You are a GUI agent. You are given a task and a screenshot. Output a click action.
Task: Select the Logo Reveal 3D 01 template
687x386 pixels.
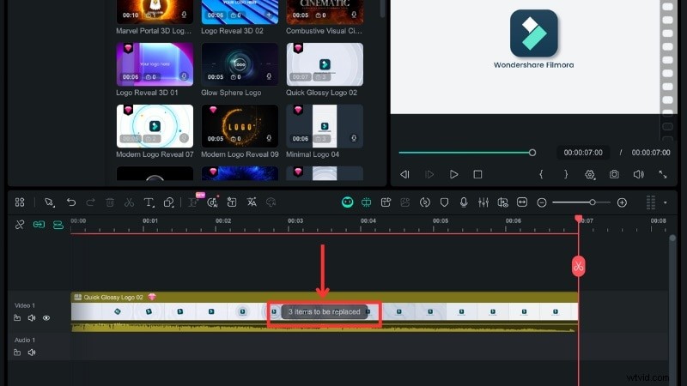pyautogui.click(x=155, y=64)
